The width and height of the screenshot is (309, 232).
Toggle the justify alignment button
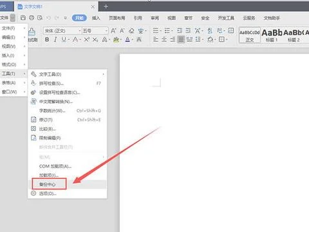(181, 39)
